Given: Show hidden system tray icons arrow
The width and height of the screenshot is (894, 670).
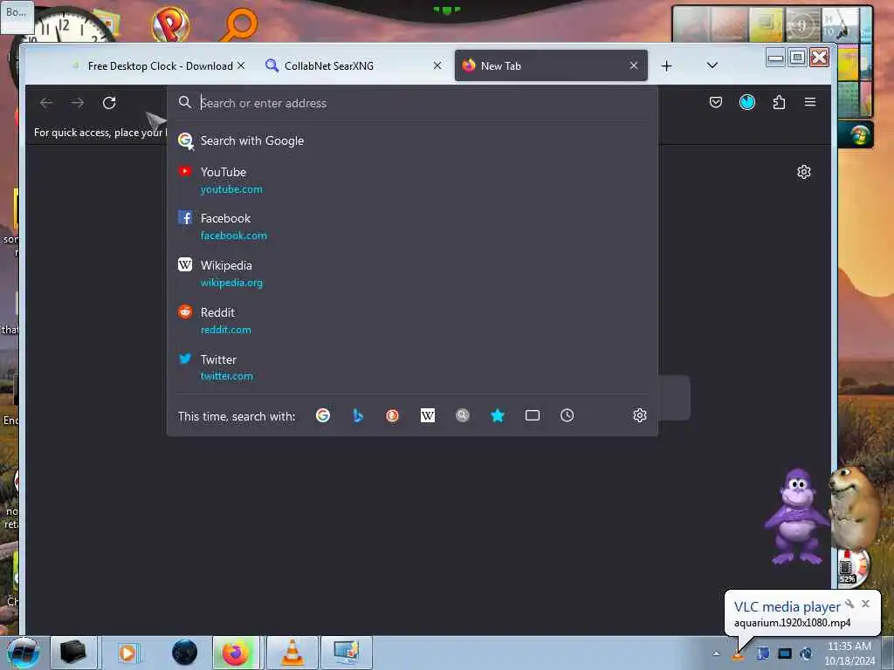Looking at the screenshot, I should click(716, 653).
